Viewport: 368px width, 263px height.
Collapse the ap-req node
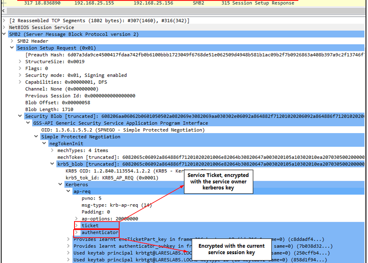pyautogui.click(x=68, y=191)
